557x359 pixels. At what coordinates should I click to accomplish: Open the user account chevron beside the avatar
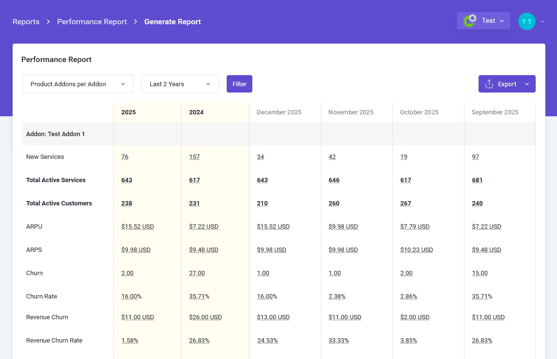(542, 22)
